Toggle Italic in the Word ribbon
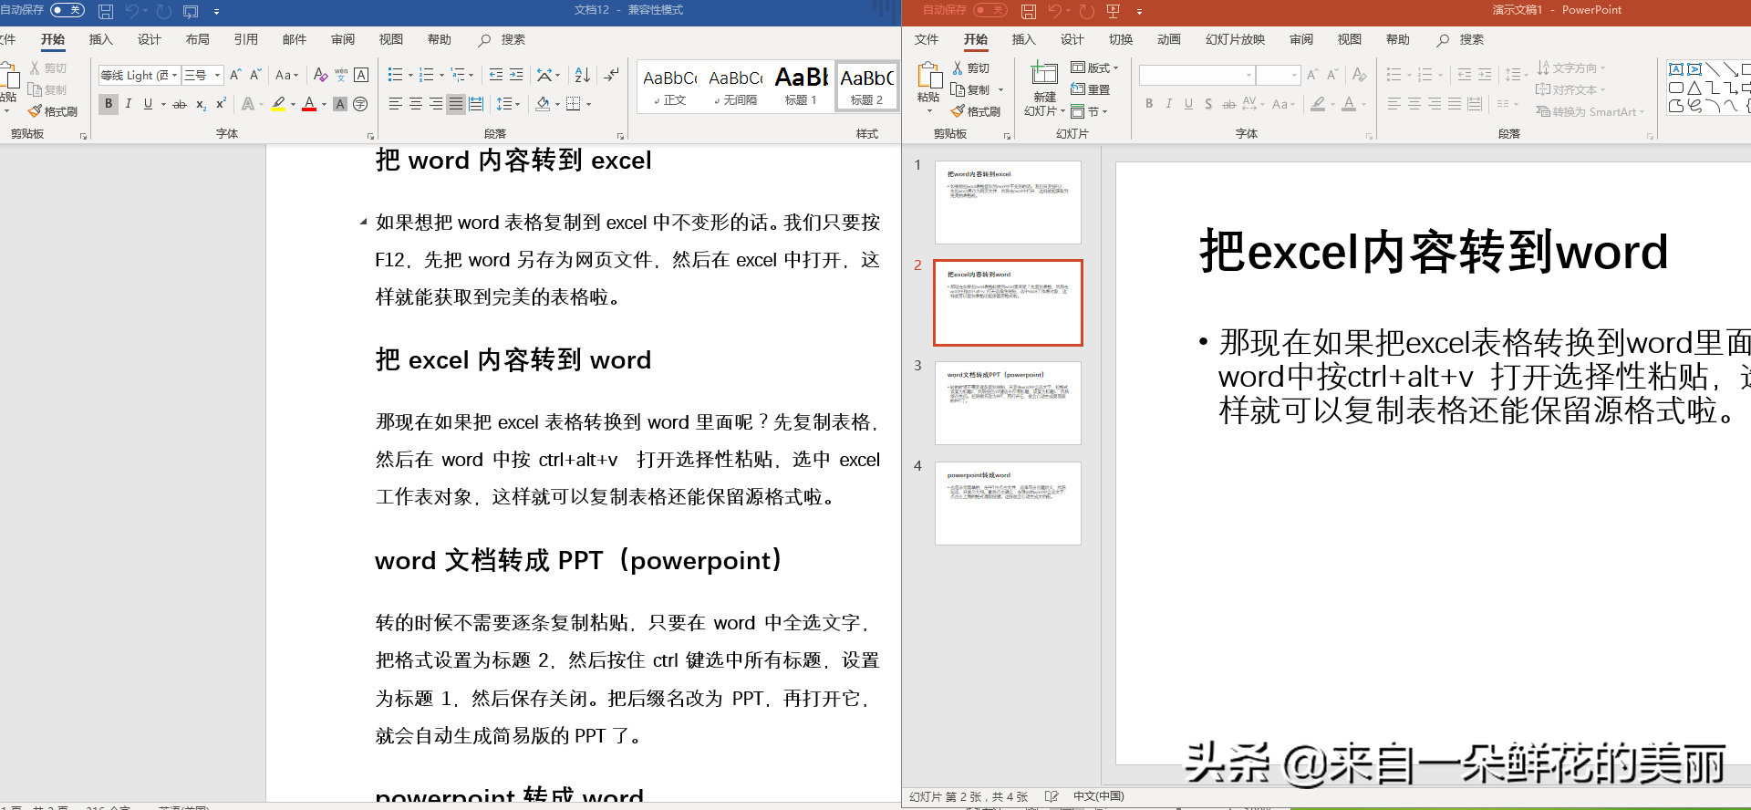This screenshot has width=1751, height=810. 129,104
